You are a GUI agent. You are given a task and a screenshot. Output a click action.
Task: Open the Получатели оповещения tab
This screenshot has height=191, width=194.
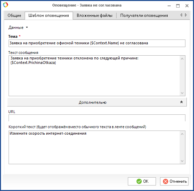[x=144, y=15]
